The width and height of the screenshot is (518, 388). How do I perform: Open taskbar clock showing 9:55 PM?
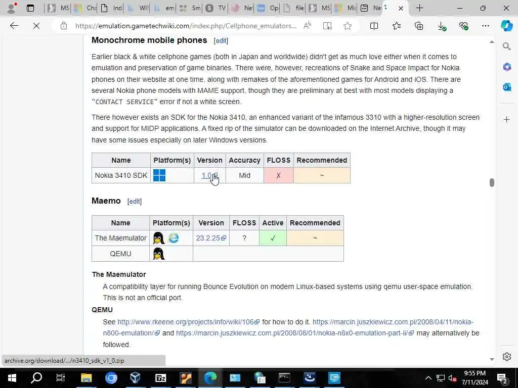pos(474,378)
